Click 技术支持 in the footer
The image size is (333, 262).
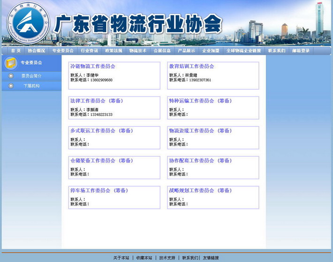click(x=167, y=258)
